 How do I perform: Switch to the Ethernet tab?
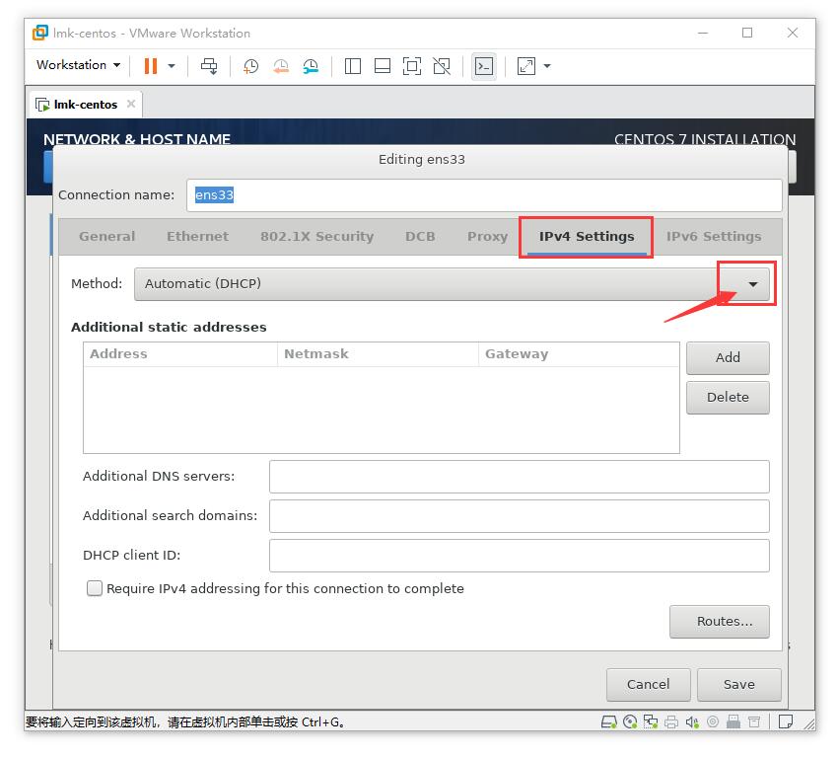197,236
